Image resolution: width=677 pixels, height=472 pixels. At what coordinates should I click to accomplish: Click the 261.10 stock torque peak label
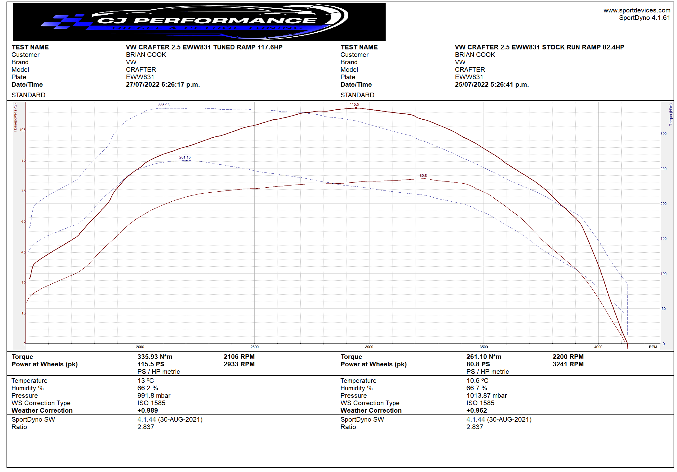click(x=185, y=158)
